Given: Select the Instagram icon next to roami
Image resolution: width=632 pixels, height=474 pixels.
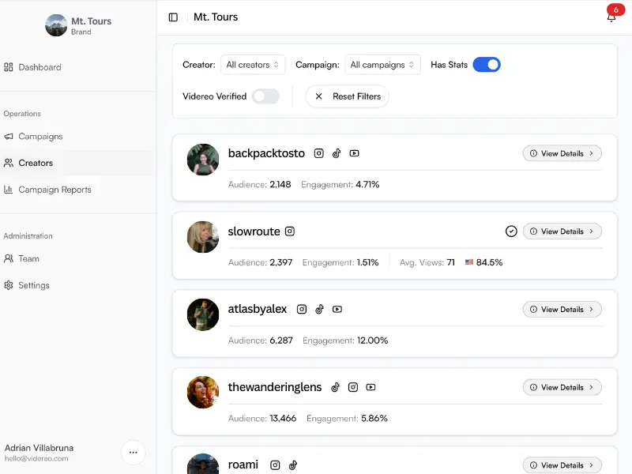Looking at the screenshot, I should pos(275,465).
